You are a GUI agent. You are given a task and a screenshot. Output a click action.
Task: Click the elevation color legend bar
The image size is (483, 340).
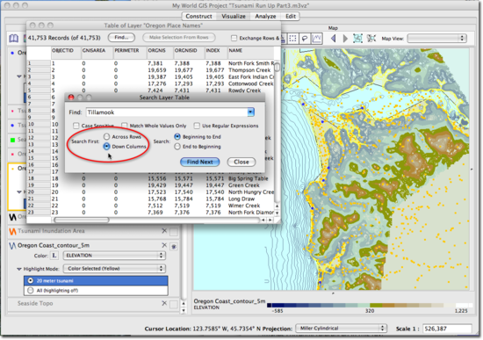(370, 306)
